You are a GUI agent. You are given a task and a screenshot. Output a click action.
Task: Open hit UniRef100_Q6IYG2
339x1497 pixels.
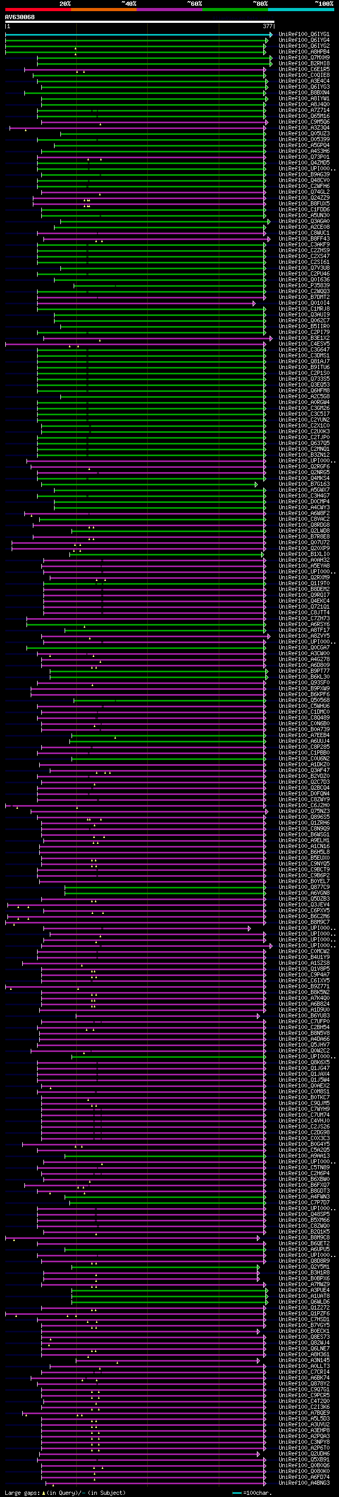coord(304,47)
